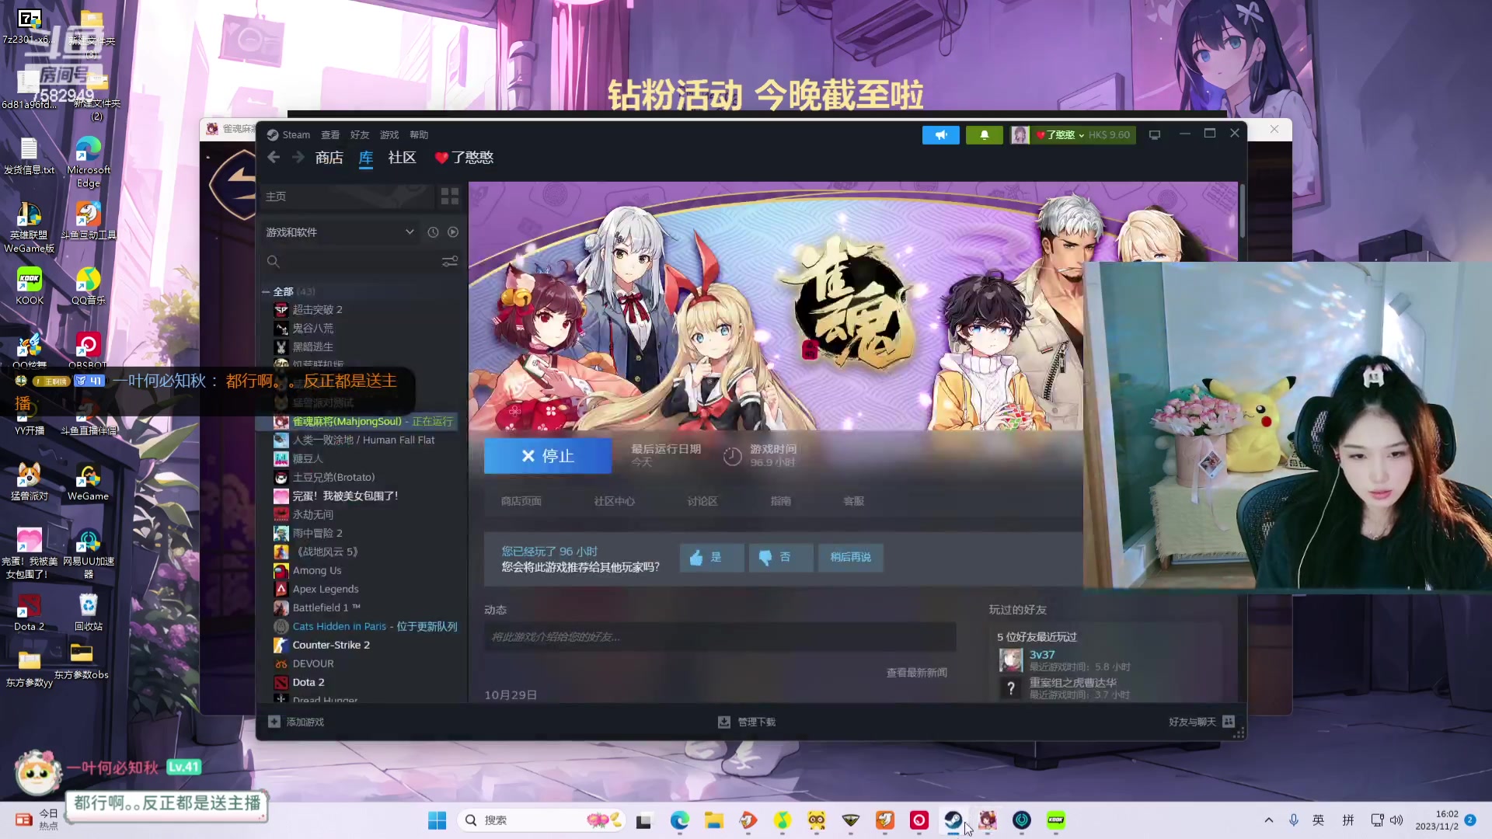Open Steam notifications bell

coord(984,135)
